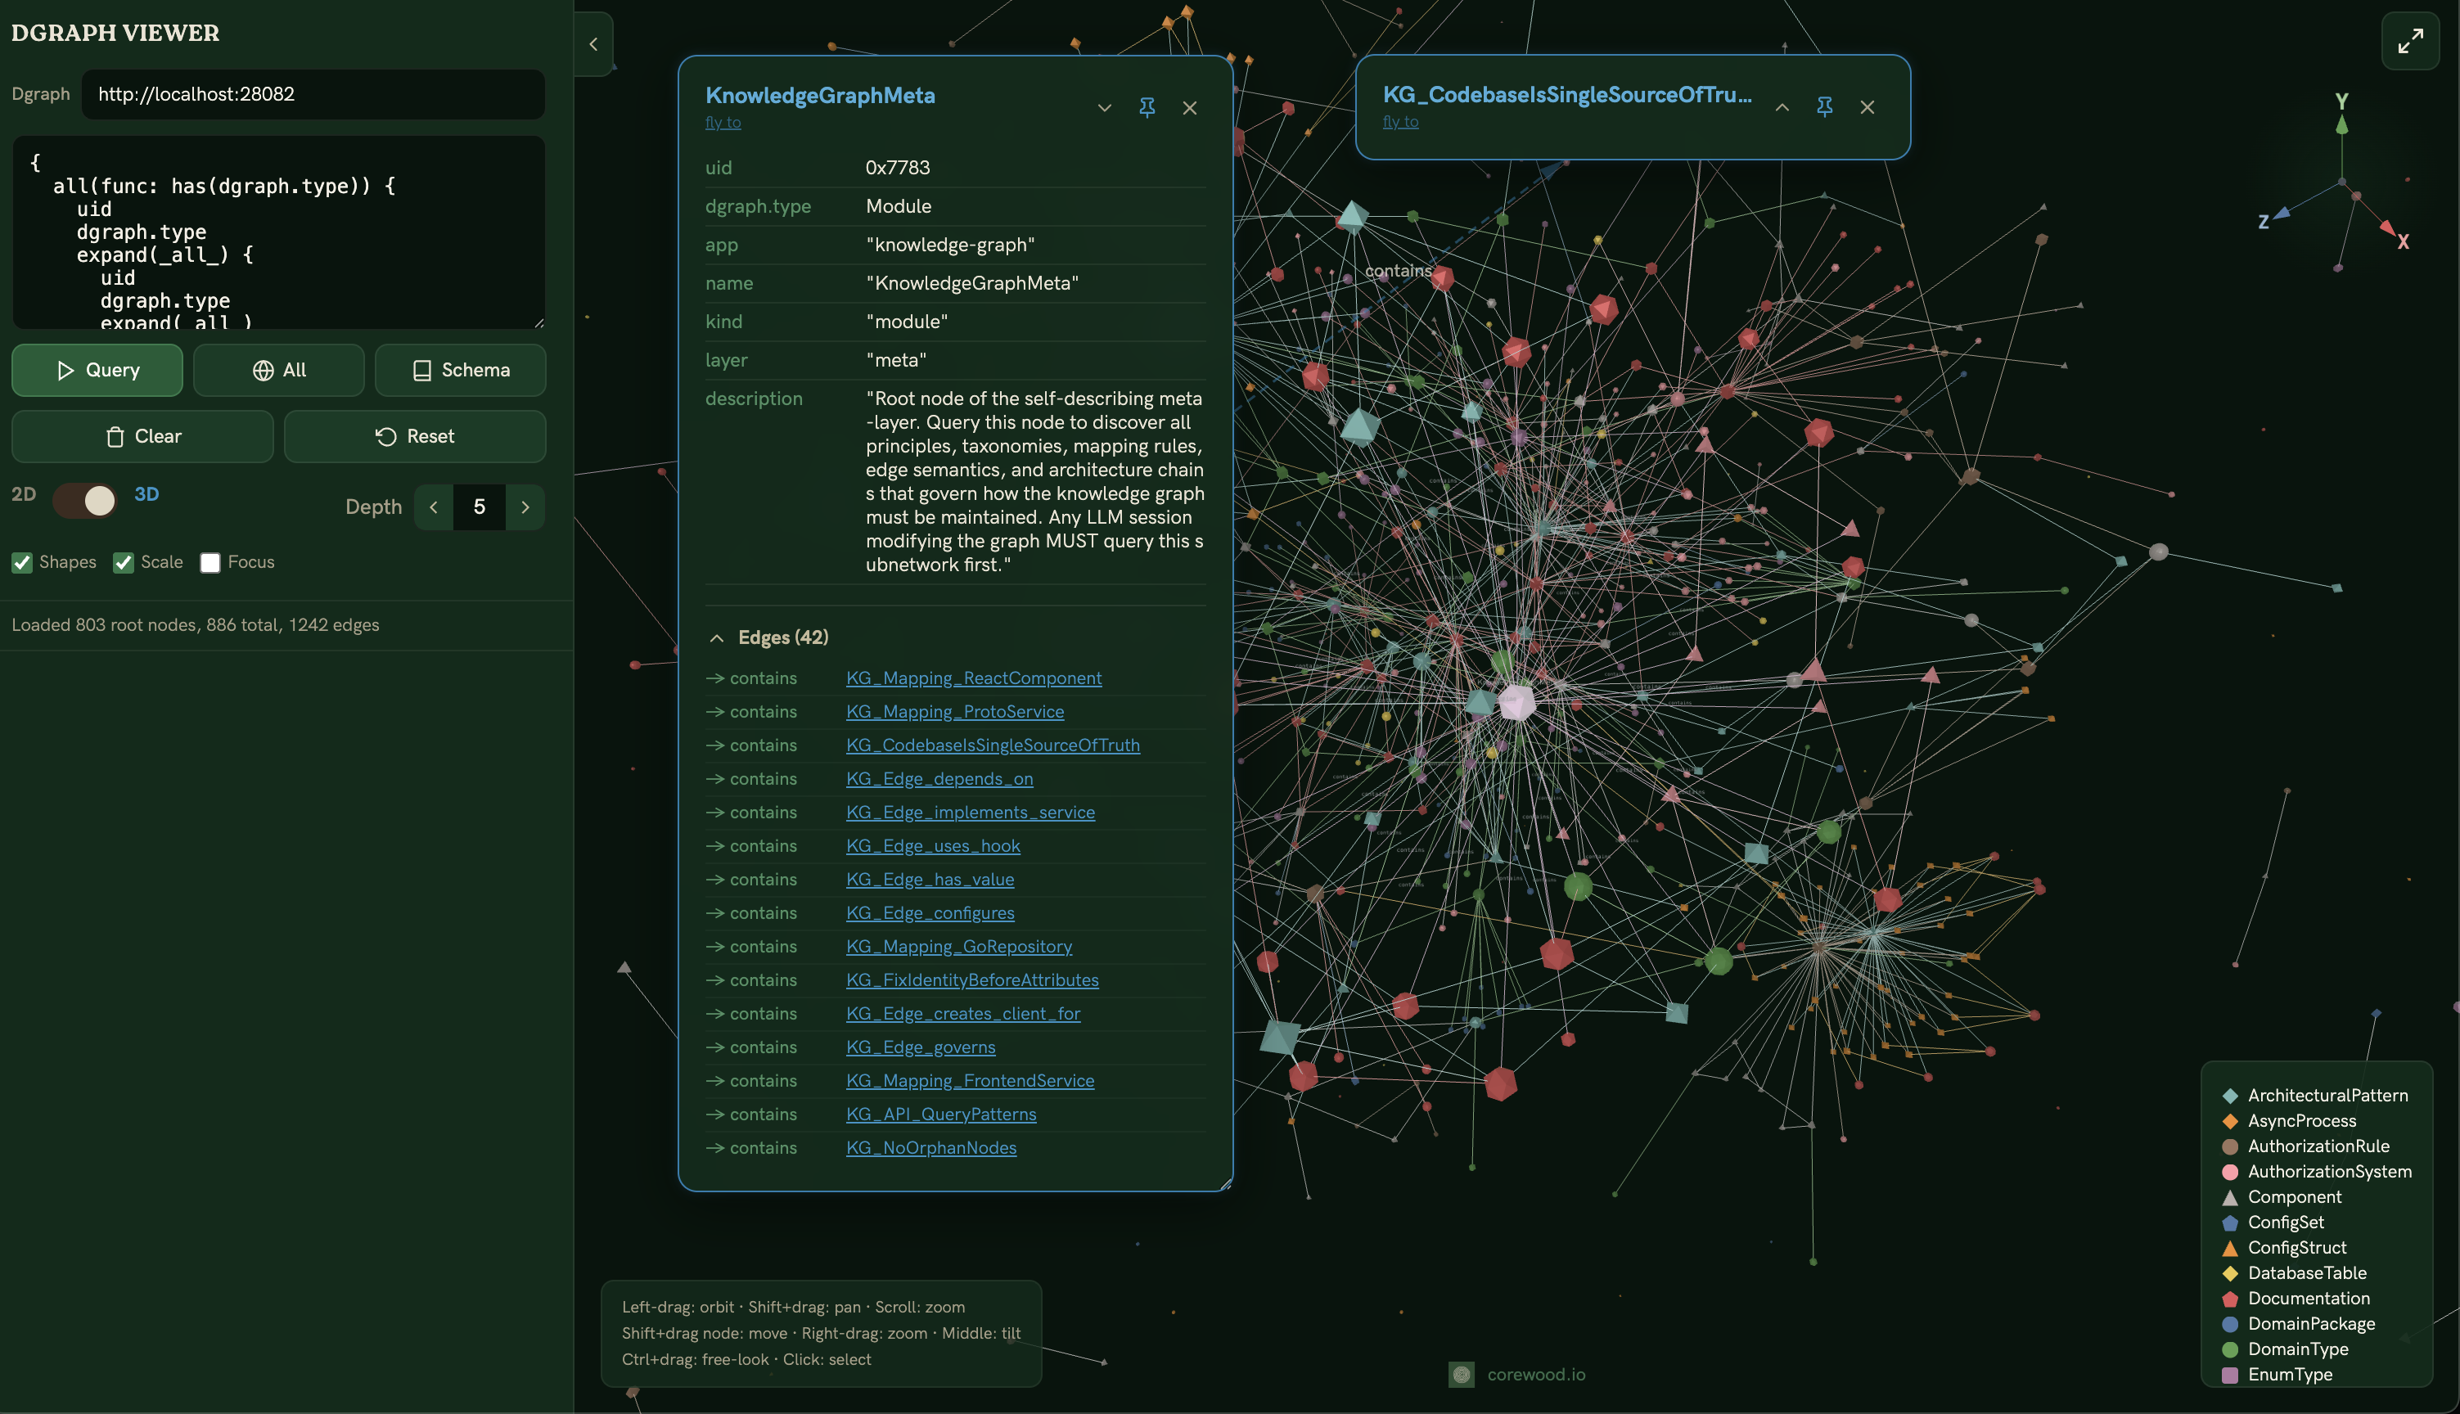Run the Query button
The width and height of the screenshot is (2460, 1414).
[x=97, y=370]
